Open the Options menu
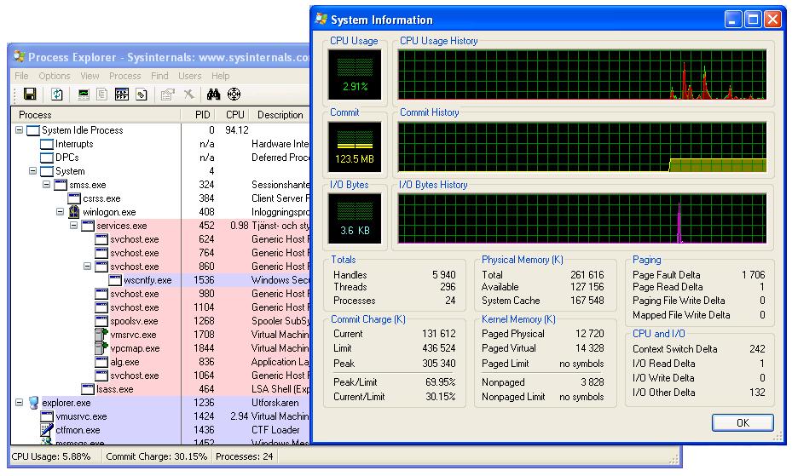 [x=54, y=76]
